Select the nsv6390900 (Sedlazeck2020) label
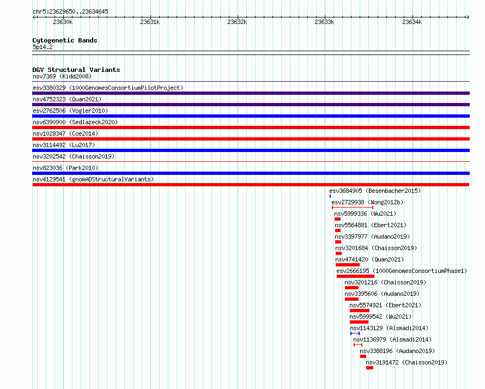Screen dimensions: 485x389 (75, 122)
